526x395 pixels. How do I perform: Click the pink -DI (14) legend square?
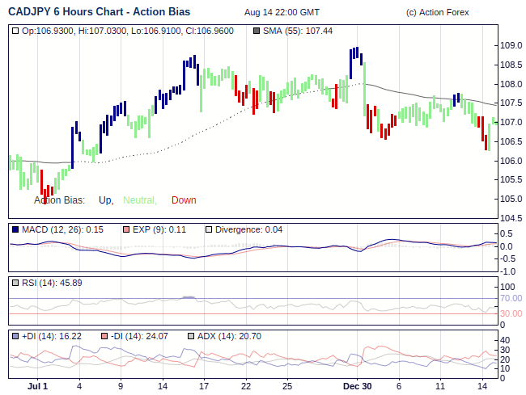(x=104, y=336)
